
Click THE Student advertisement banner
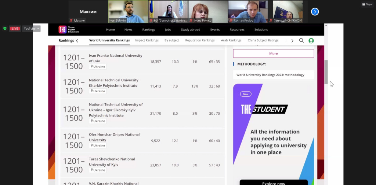(x=274, y=134)
